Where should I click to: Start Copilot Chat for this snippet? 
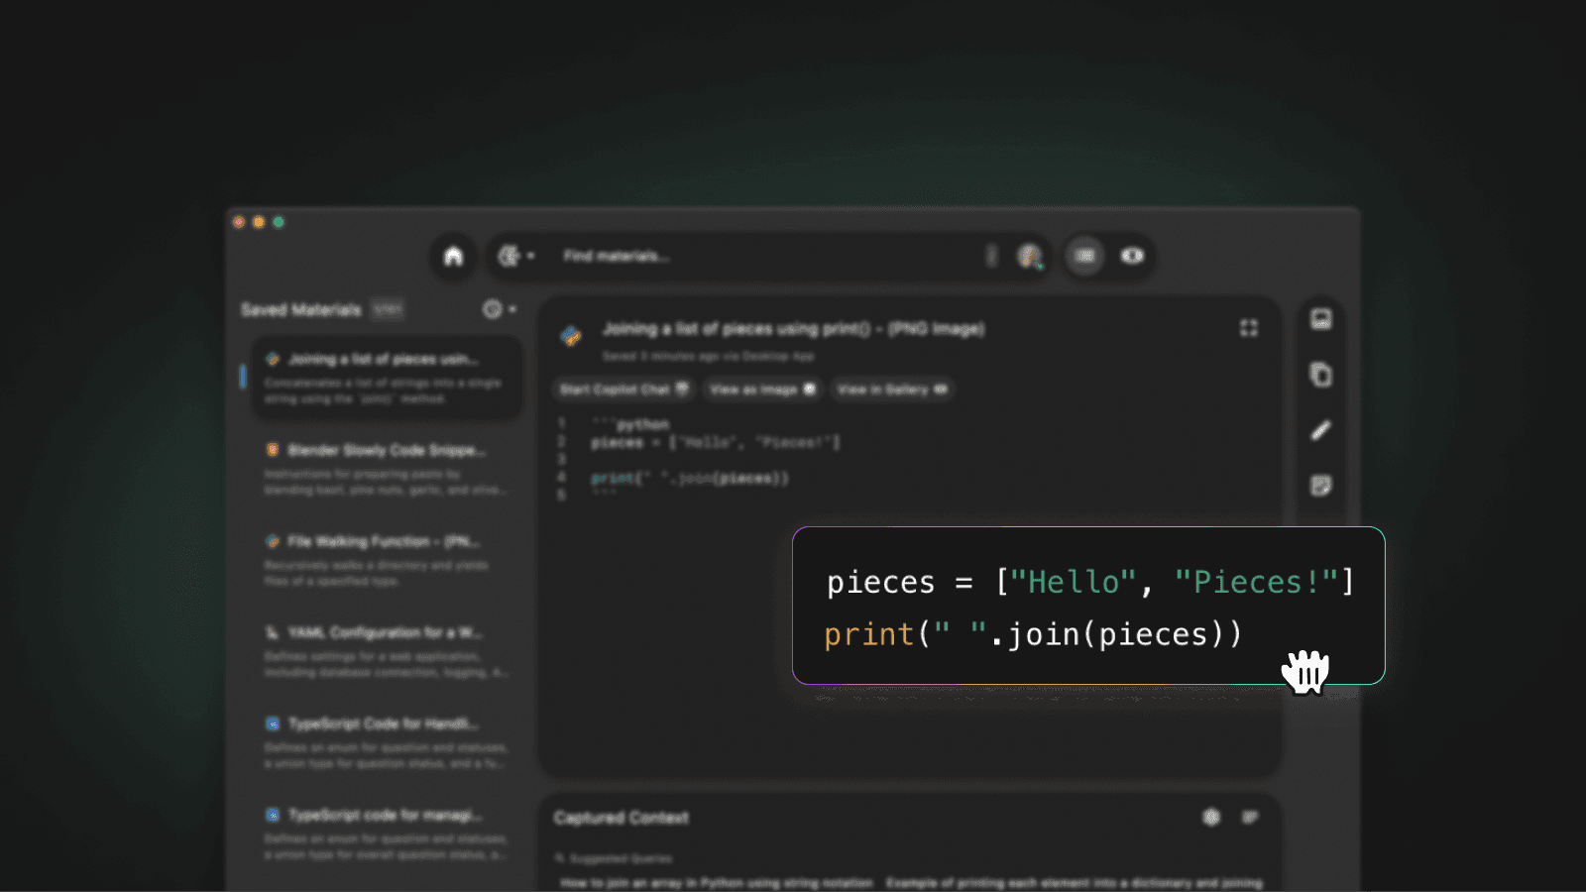point(623,390)
